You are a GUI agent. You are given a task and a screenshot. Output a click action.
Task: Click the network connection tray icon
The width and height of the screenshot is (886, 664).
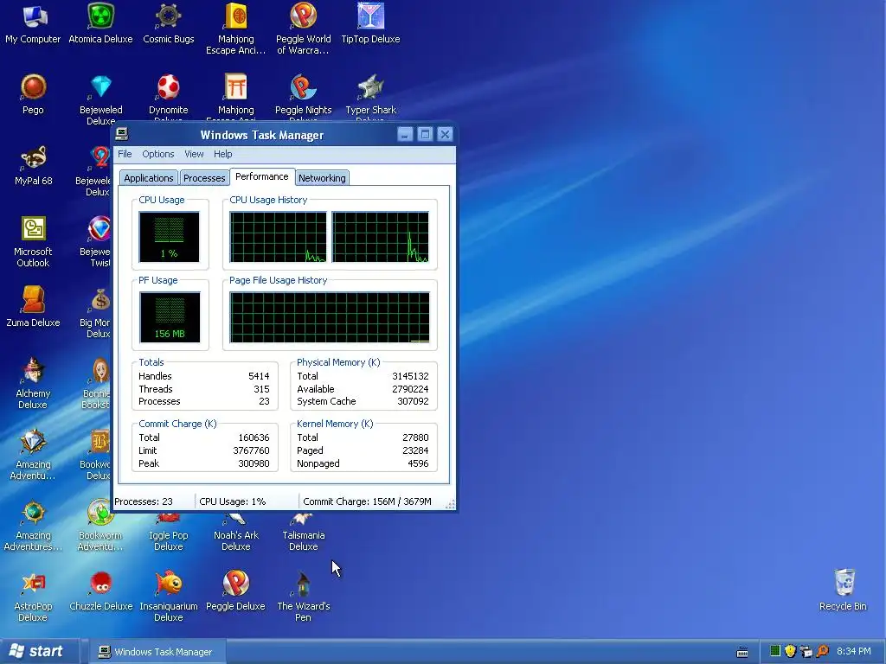pyautogui.click(x=806, y=652)
